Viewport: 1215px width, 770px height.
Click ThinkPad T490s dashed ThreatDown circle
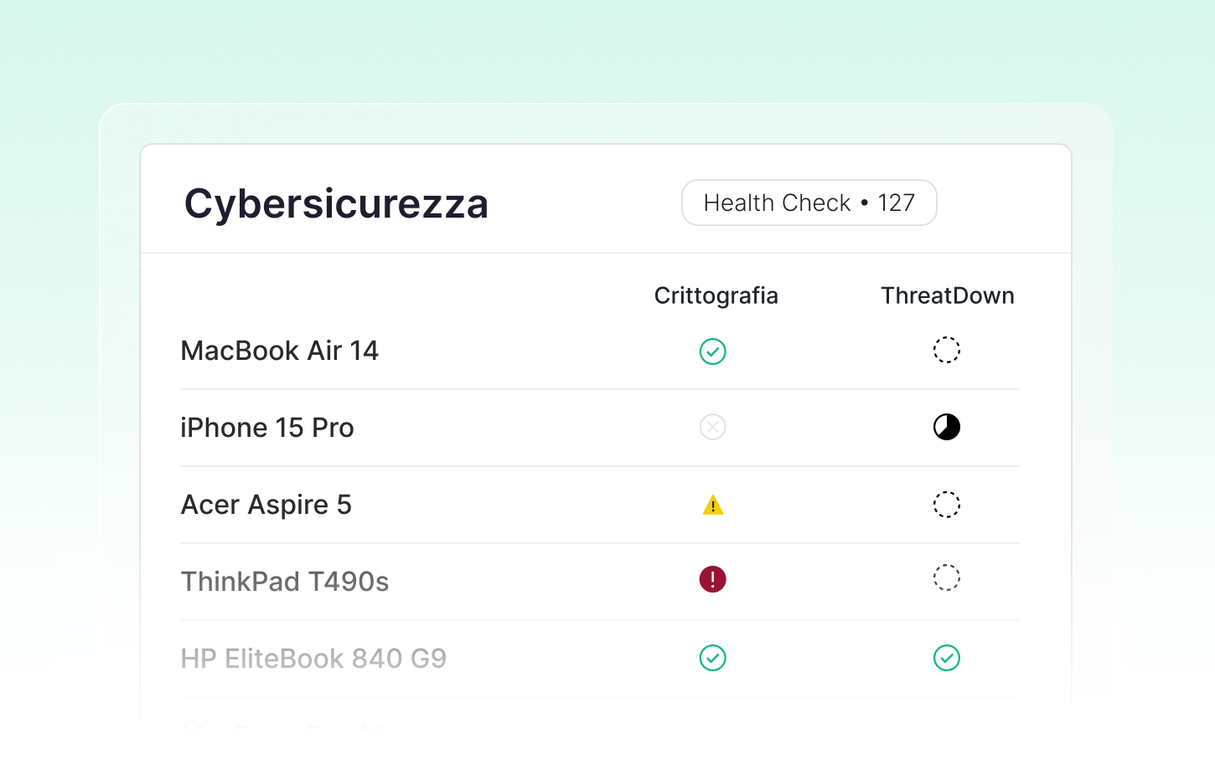946,577
